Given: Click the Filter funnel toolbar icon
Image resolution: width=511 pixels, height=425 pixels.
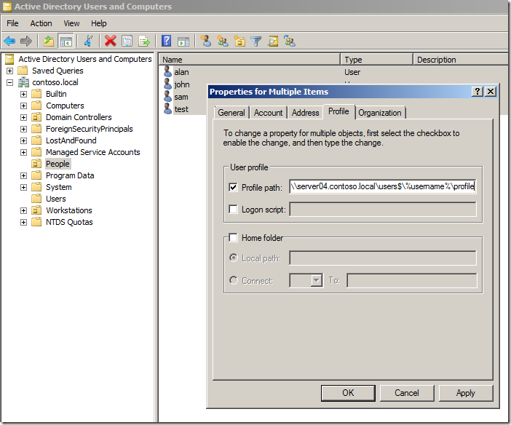Looking at the screenshot, I should click(x=256, y=41).
